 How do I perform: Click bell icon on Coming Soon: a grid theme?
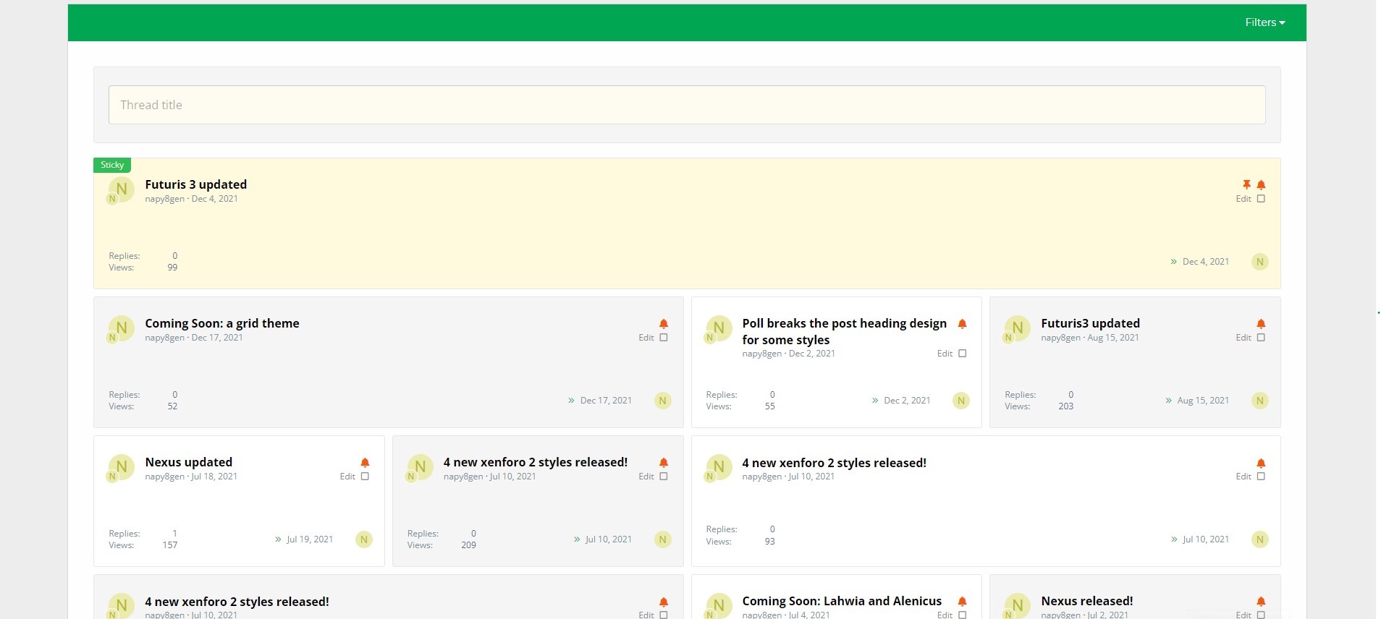pyautogui.click(x=664, y=324)
